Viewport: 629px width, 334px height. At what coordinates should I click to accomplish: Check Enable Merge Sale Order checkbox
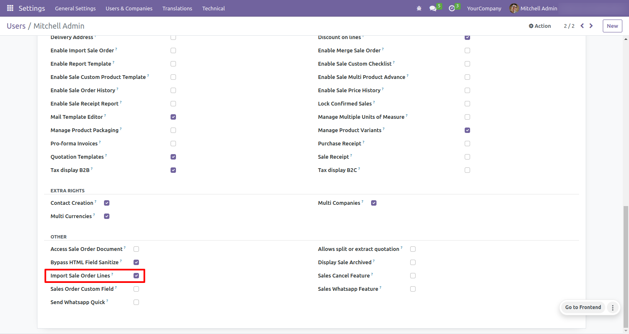[467, 50]
